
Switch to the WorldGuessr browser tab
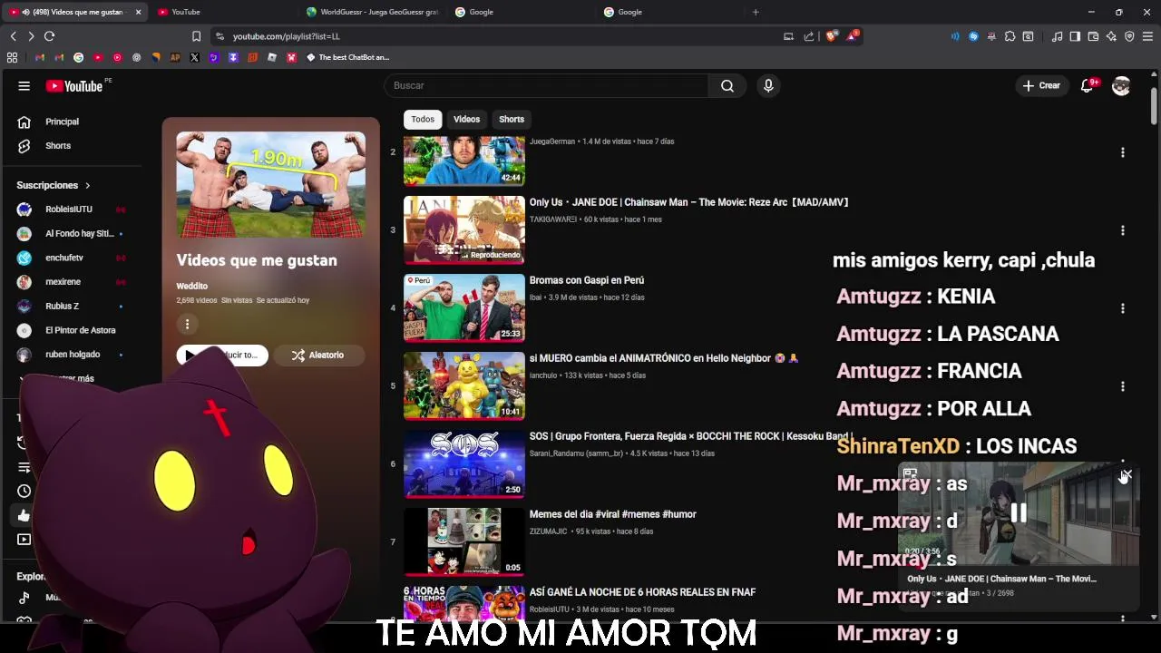[372, 12]
